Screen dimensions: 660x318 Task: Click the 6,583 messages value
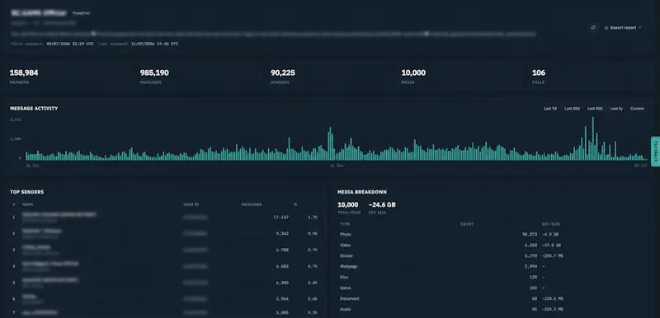[x=282, y=266]
